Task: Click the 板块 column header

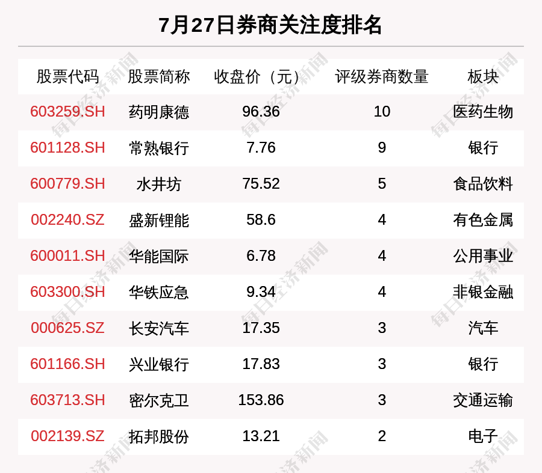Action: click(x=483, y=76)
